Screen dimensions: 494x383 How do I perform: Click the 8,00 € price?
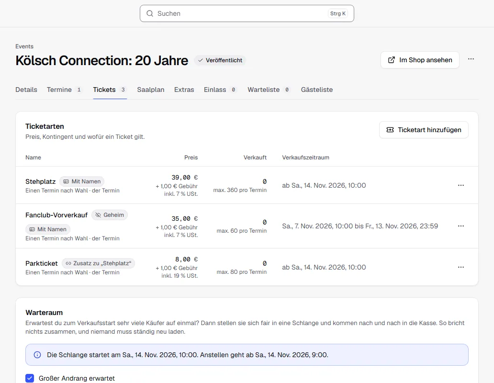coord(187,259)
